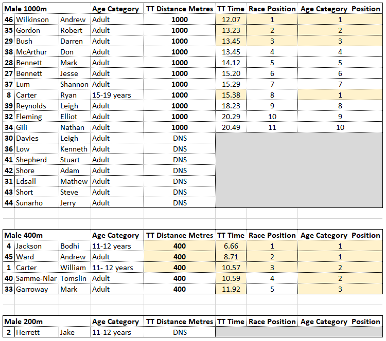Select the 'Male 200m' header cell
This screenshot has height=341, width=386.
(23, 321)
